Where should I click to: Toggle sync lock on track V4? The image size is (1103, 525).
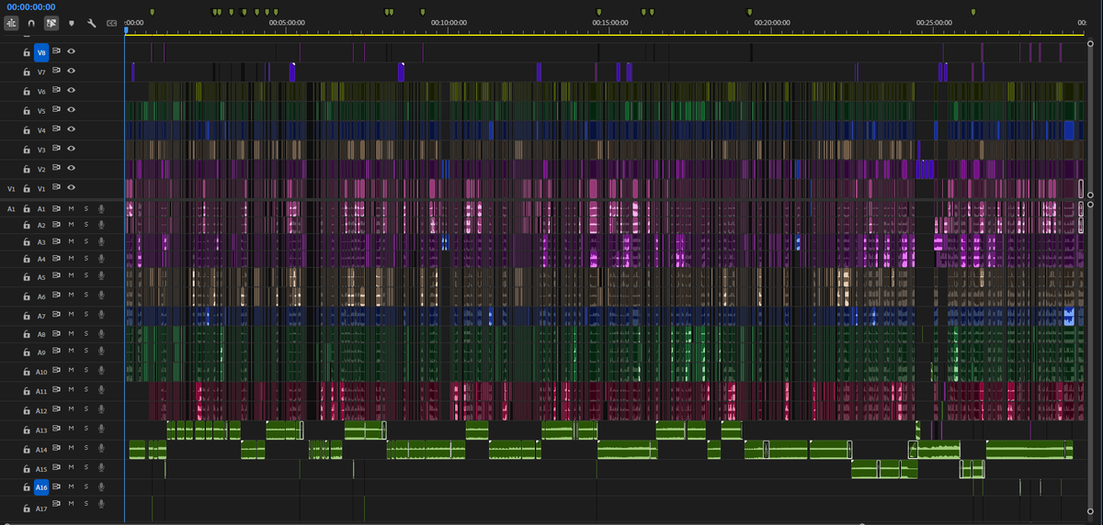point(57,129)
